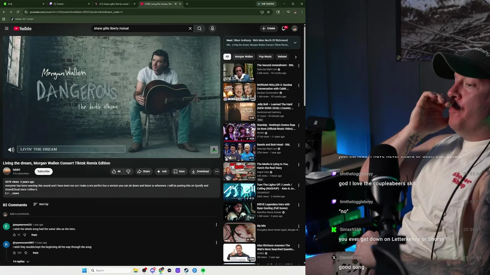Open the YouTube guide hamburger menu

[x=7, y=28]
